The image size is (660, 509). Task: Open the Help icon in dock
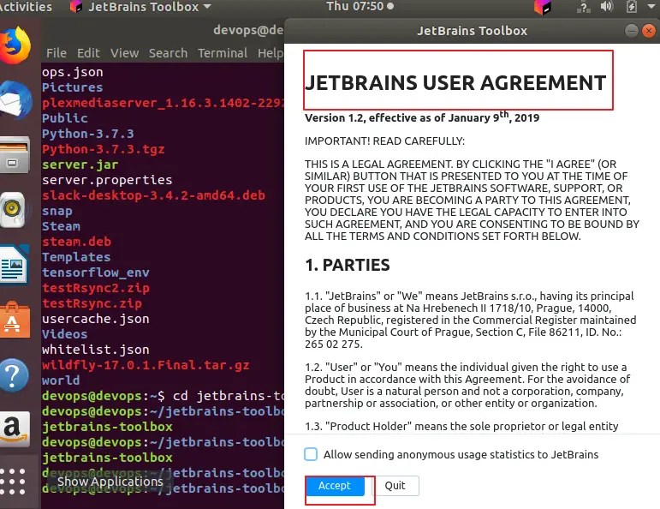(14, 375)
